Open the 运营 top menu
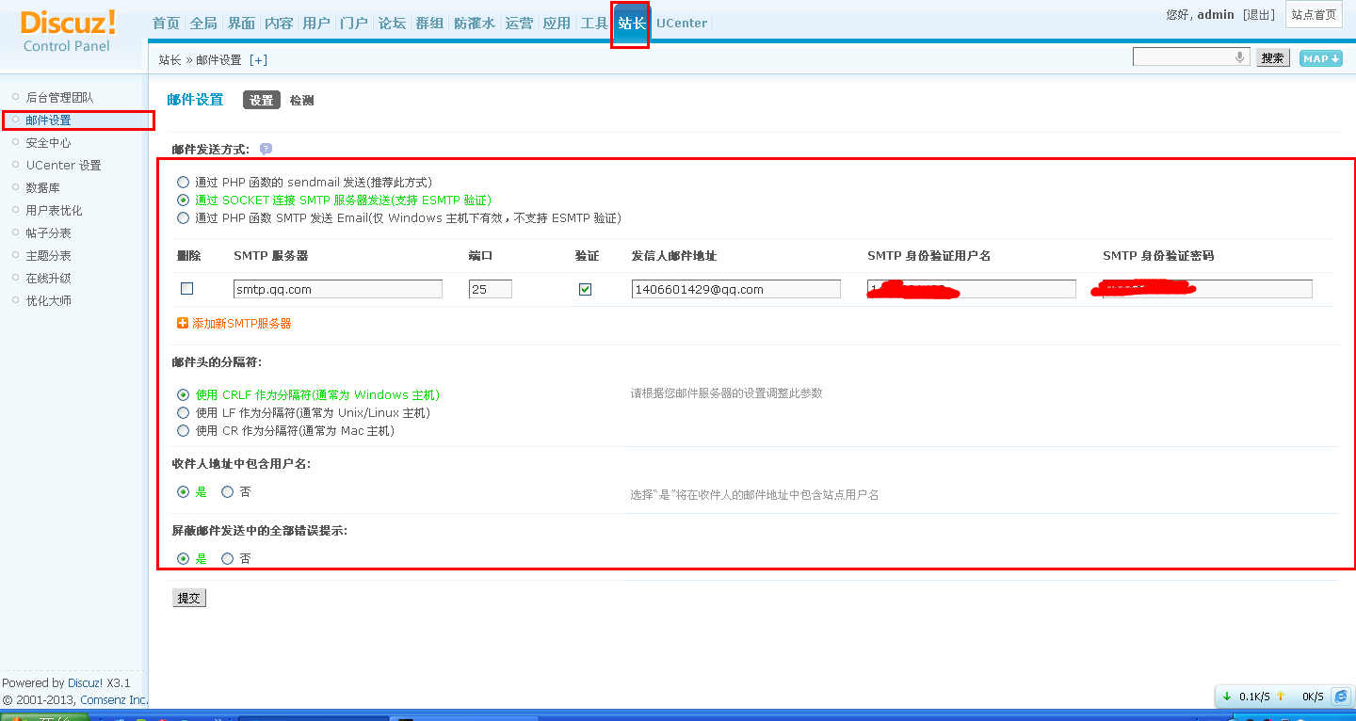 (x=519, y=24)
